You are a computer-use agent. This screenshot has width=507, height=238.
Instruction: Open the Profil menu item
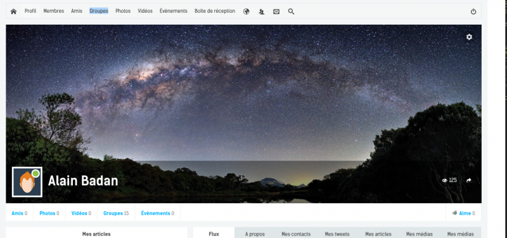30,11
